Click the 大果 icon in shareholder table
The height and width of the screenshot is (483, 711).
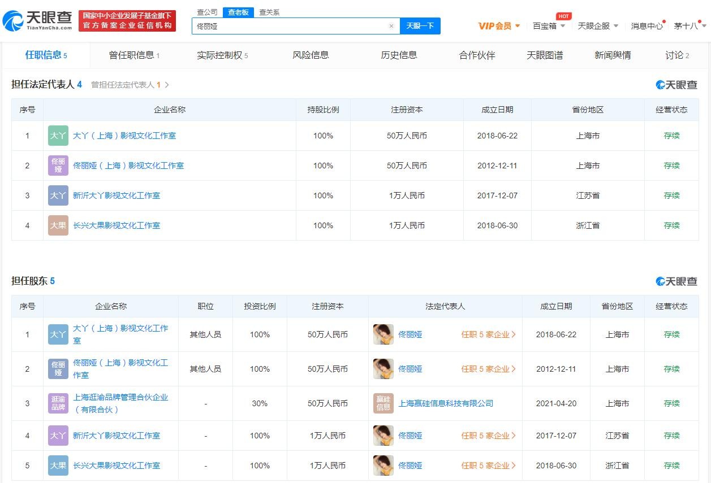coord(58,465)
